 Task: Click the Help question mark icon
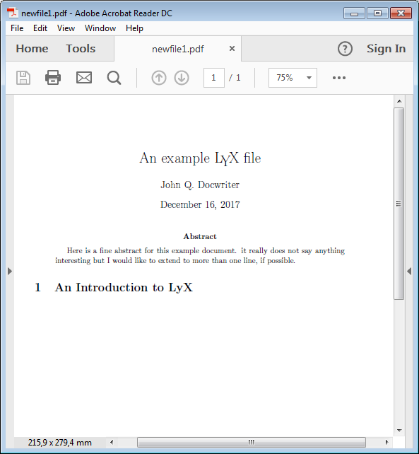tap(345, 49)
